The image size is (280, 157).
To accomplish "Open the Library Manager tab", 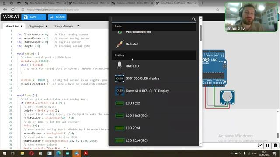I will click(x=63, y=26).
